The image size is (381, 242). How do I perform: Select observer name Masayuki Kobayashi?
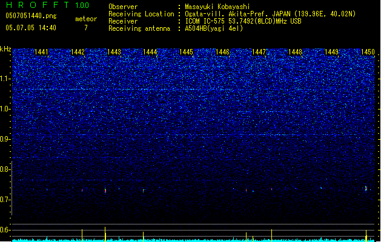(217, 7)
